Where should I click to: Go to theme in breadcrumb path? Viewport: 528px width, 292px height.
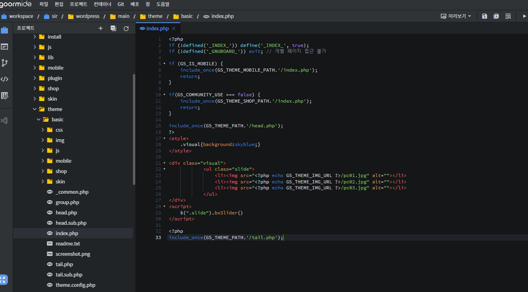(x=151, y=16)
